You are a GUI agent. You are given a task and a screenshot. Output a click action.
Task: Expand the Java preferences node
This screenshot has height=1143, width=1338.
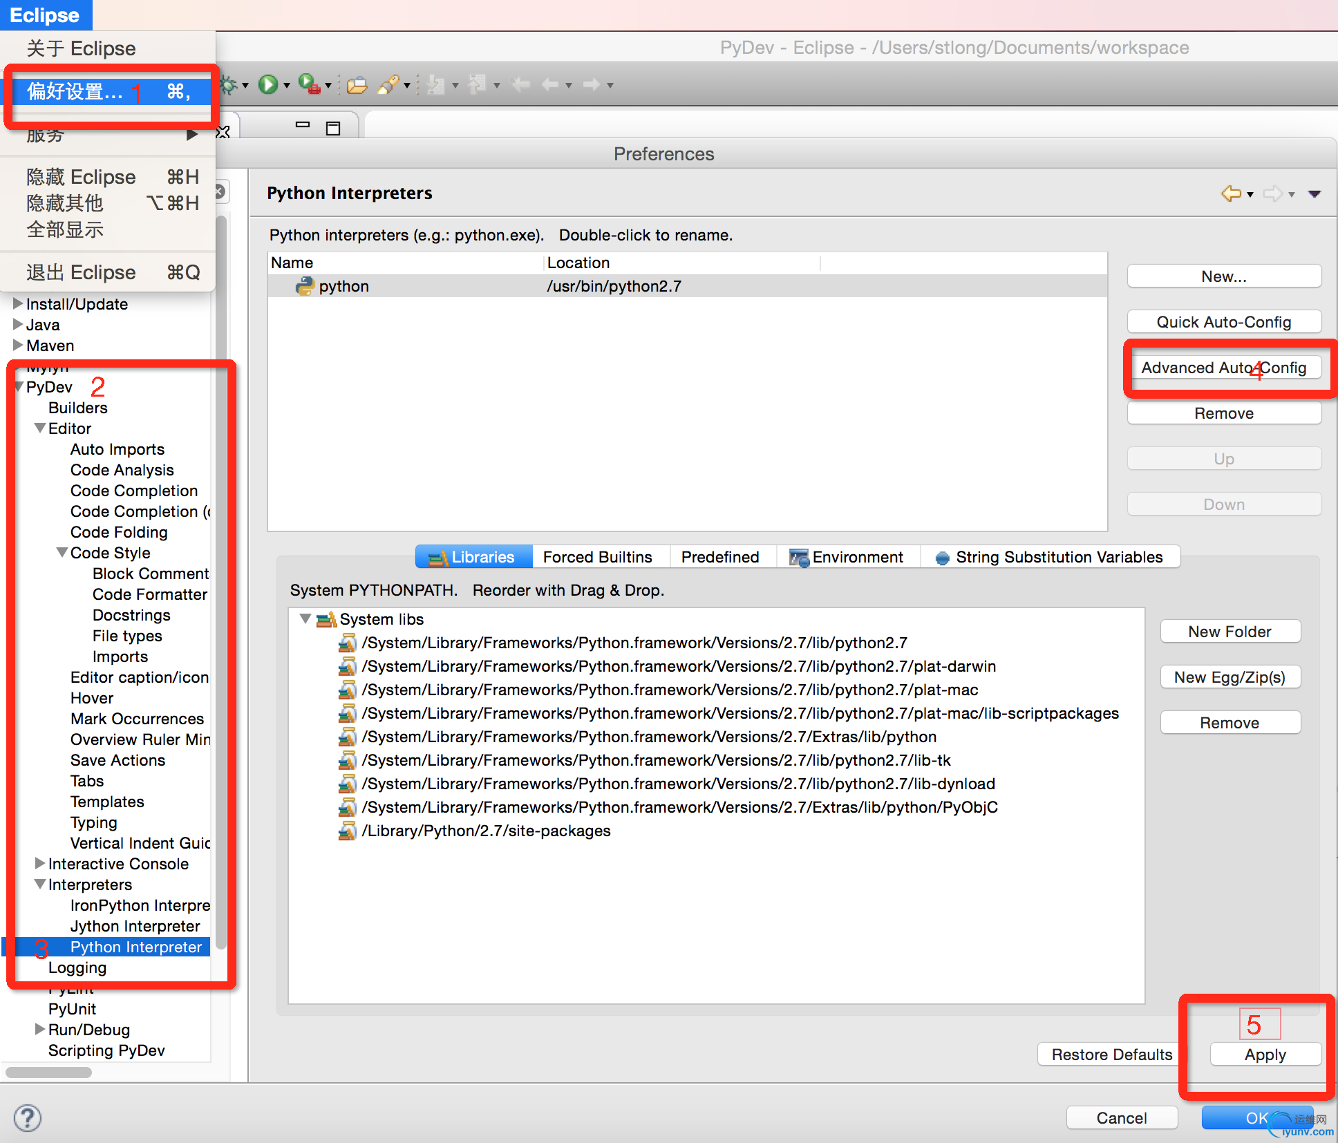(18, 324)
